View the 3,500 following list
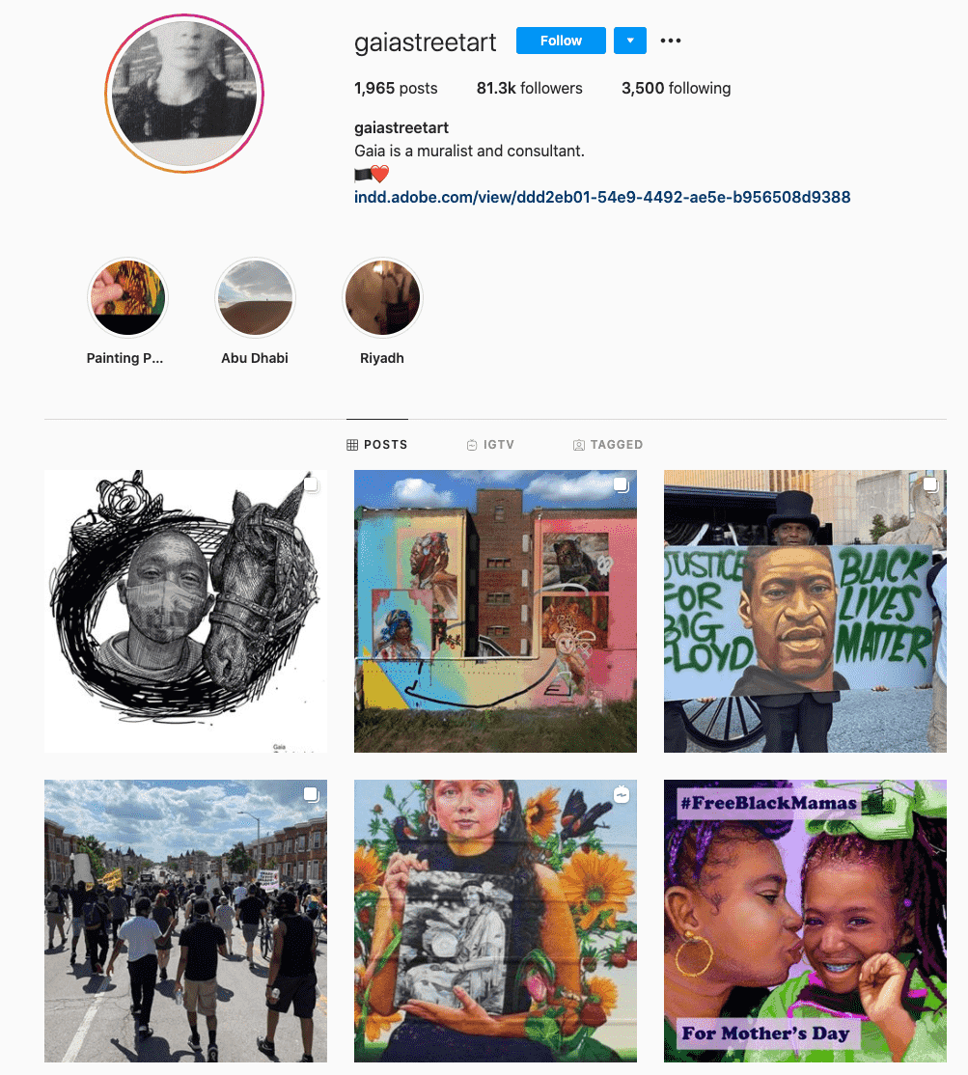The height and width of the screenshot is (1075, 968). coord(676,89)
